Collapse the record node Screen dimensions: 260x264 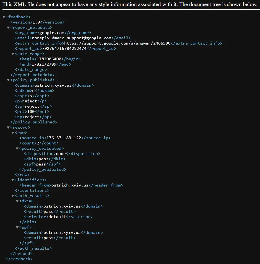tap(8, 128)
